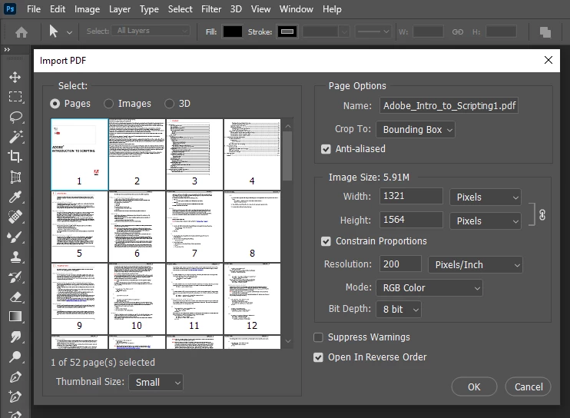Click the Resolution field showing 200
Viewport: 570px width, 418px height.
tap(400, 264)
